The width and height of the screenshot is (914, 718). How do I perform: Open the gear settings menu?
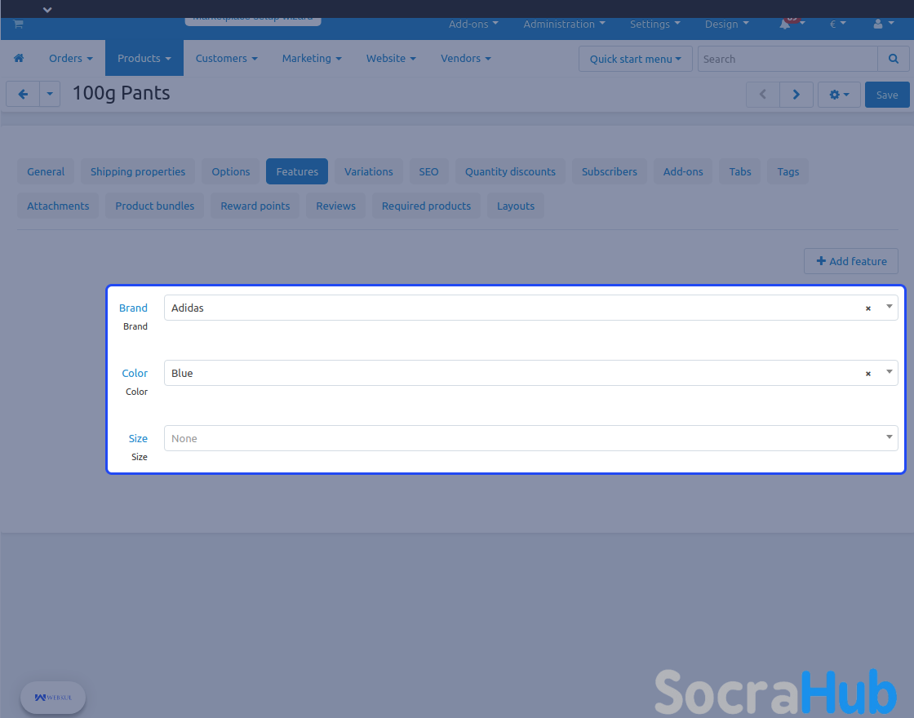839,95
